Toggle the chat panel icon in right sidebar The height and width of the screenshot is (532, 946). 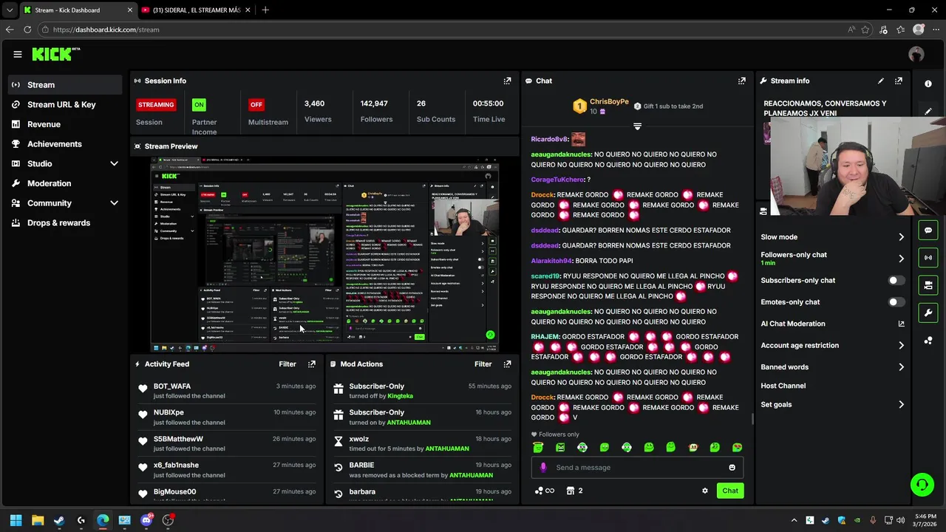click(928, 230)
